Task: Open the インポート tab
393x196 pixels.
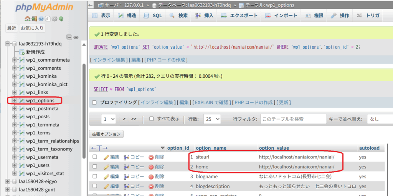Action: (281, 15)
